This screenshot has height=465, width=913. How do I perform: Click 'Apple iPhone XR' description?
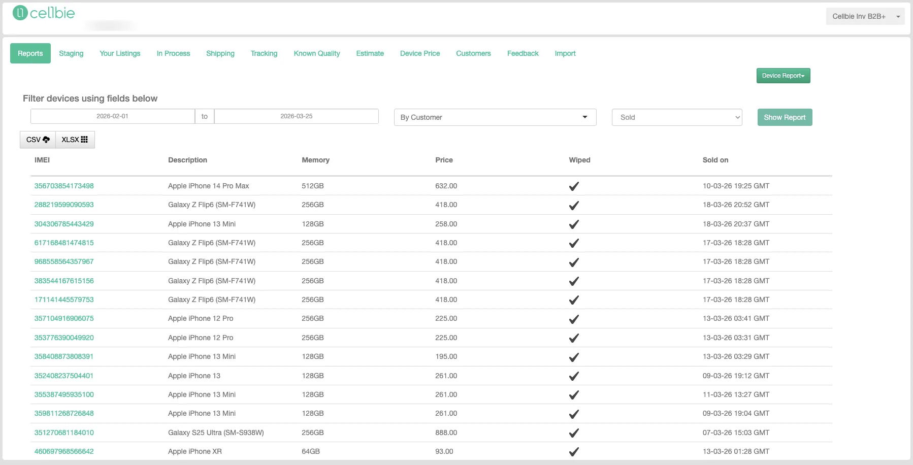195,451
